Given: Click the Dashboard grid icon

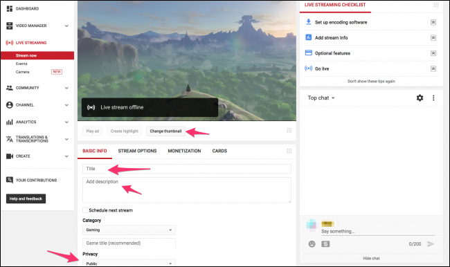Looking at the screenshot, I should pyautogui.click(x=10, y=8).
